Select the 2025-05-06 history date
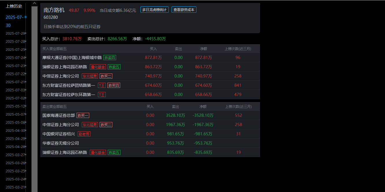385x192 pixels. pos(15,122)
